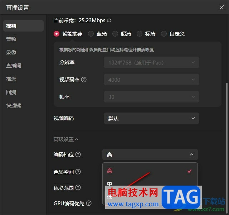Choose 高 in the 编码档位 list
The image size is (229, 215).
[x=150, y=171]
